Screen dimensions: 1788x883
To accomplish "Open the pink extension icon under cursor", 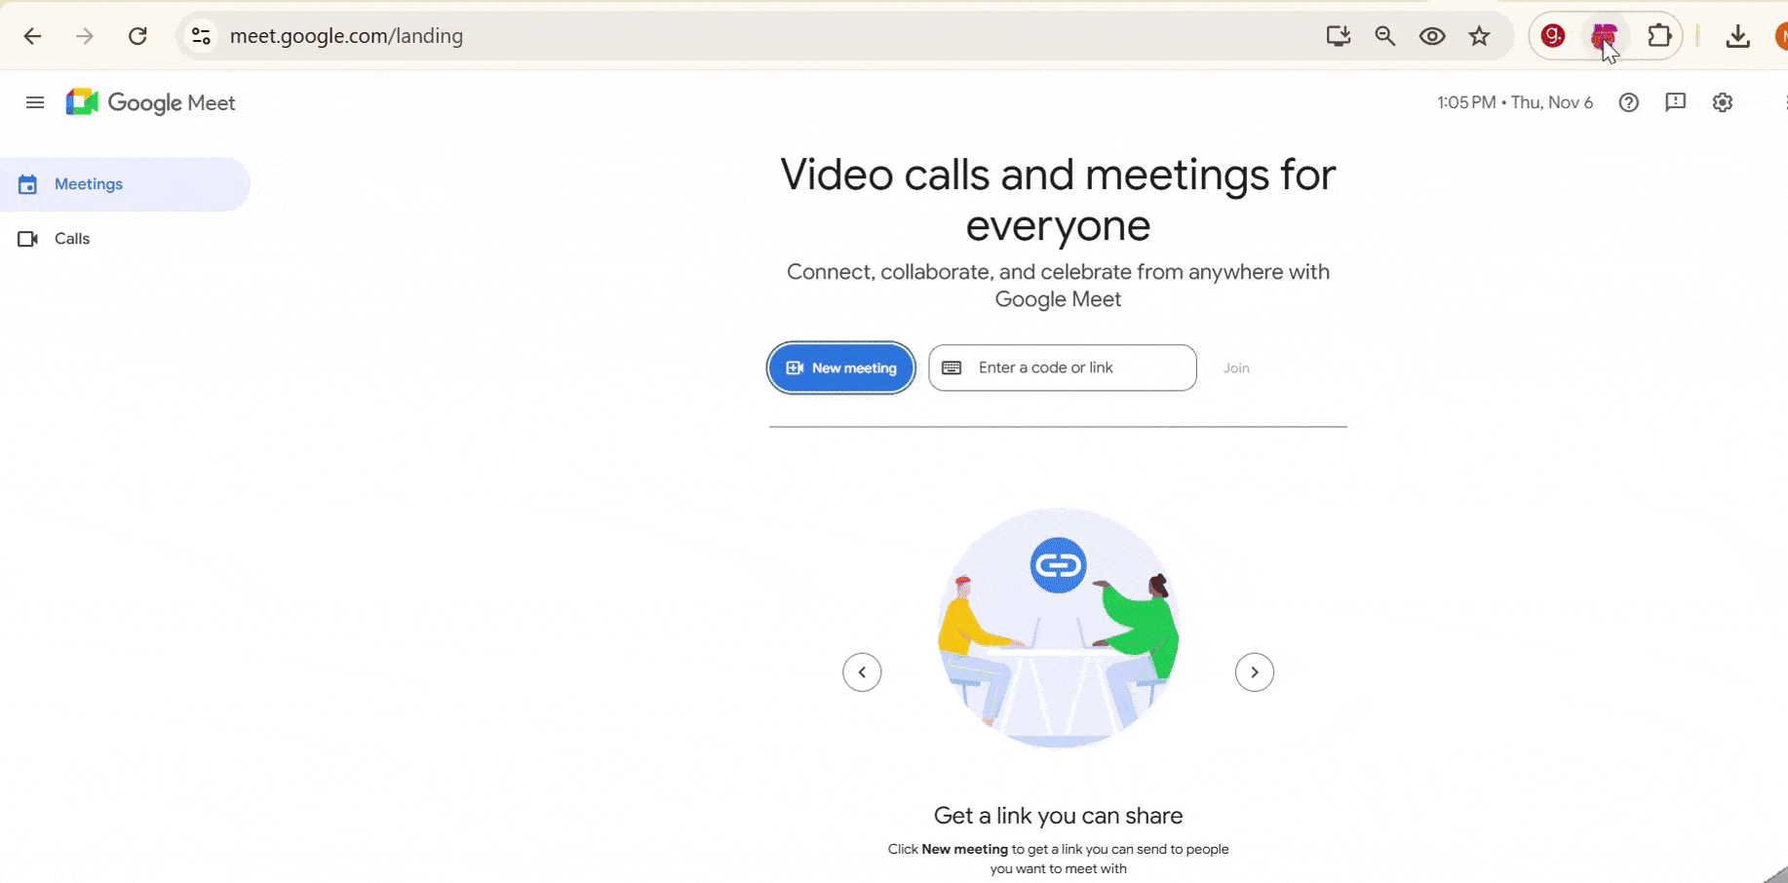I will (1604, 37).
